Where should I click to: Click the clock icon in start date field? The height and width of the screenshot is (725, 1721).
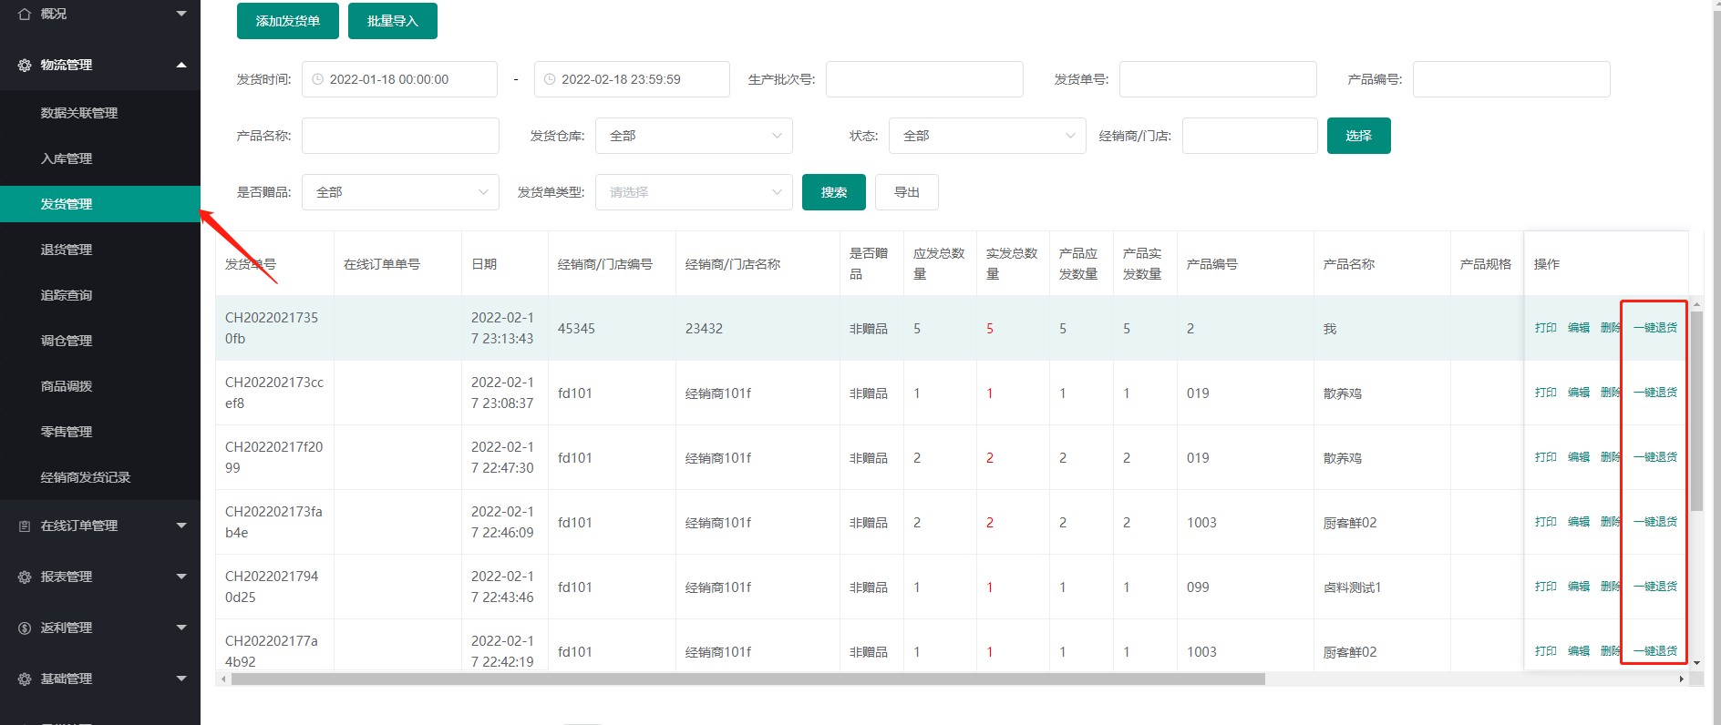[x=317, y=79]
